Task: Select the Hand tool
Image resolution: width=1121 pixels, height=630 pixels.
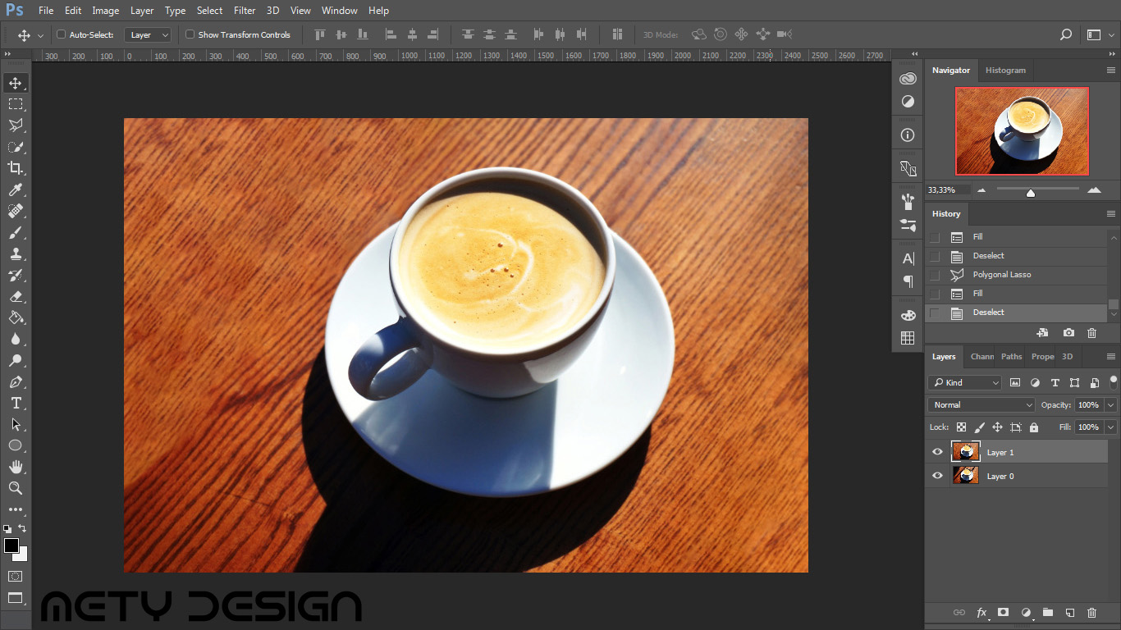Action: 16,467
